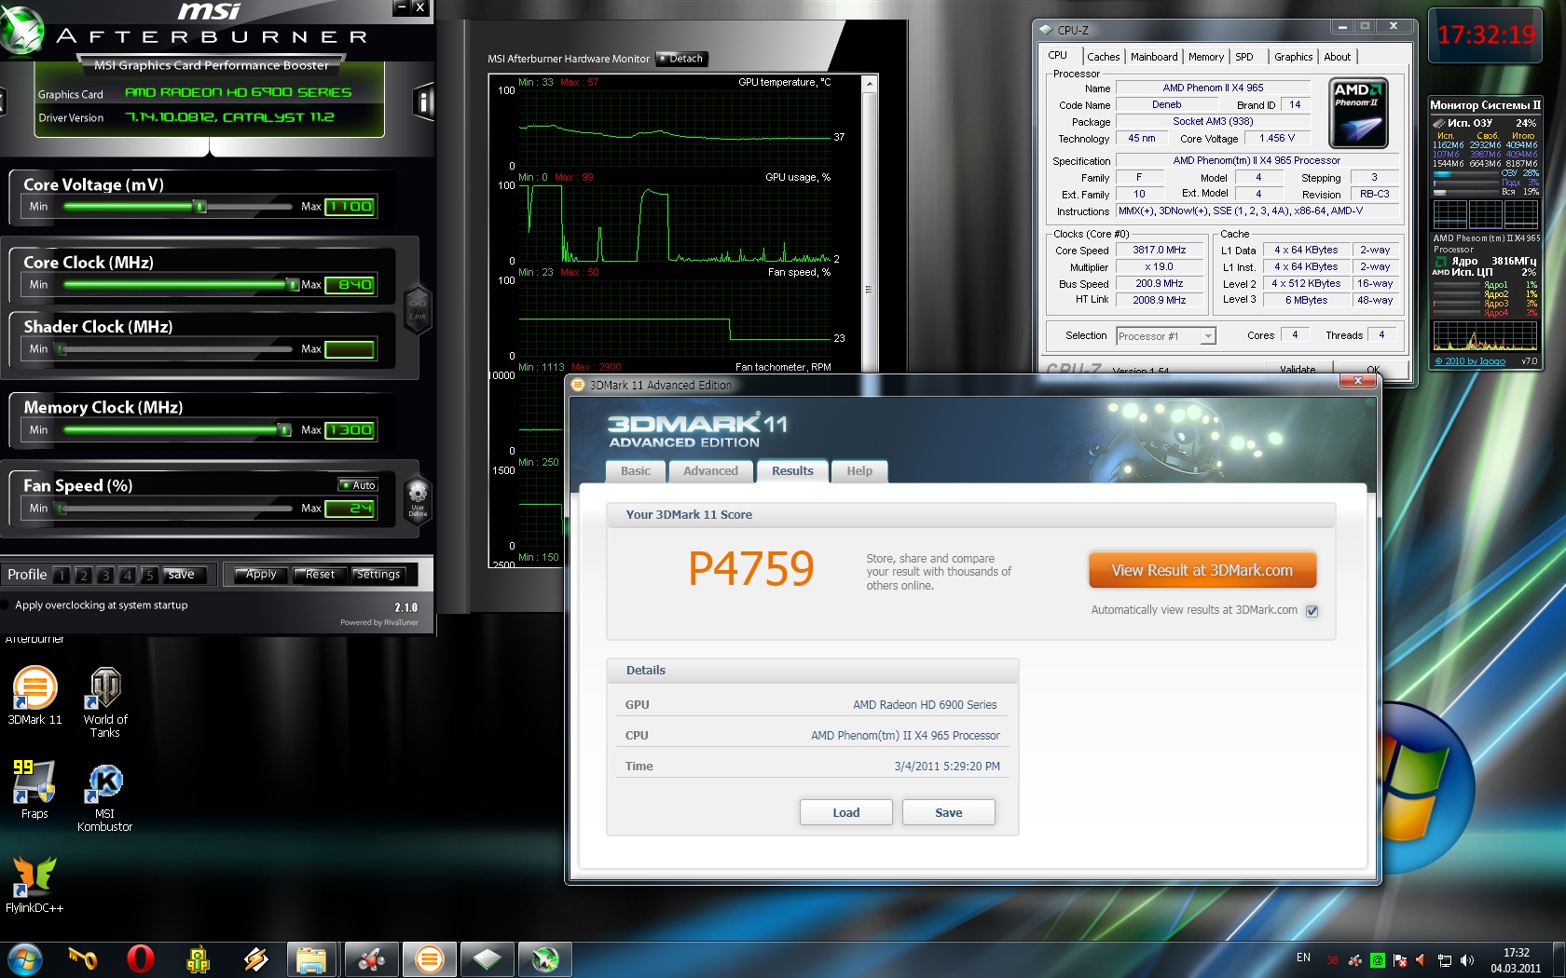Open Opera browser from the taskbar

[141, 958]
